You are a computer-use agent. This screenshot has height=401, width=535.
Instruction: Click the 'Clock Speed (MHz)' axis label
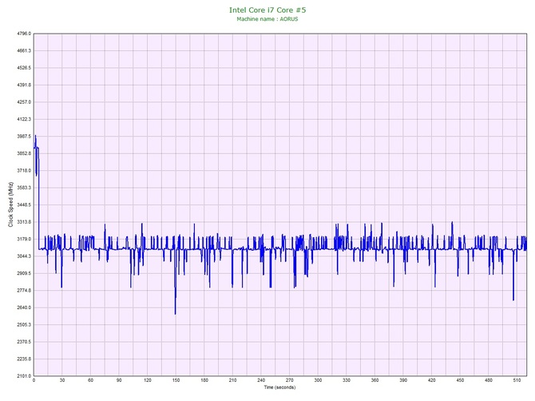[10, 204]
